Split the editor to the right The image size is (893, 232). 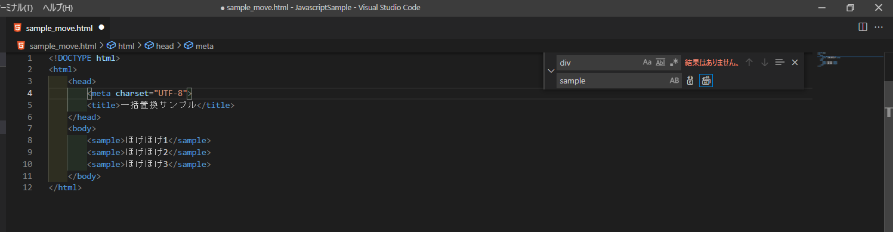[862, 27]
